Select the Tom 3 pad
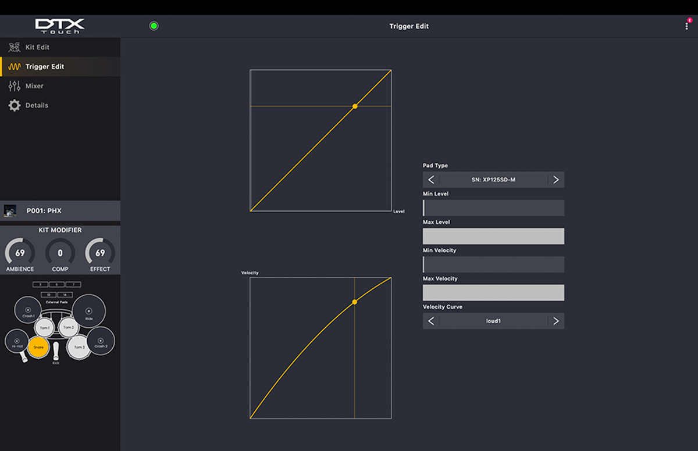 [79, 347]
